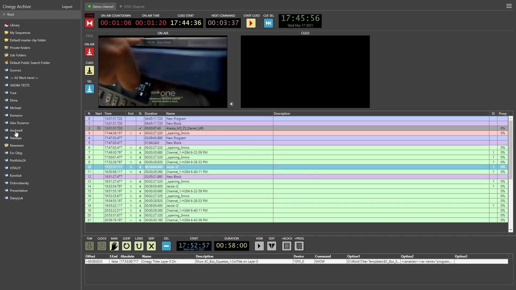The height and width of the screenshot is (290, 516).
Task: Open the VADIM-TESTS folder
Action: pyautogui.click(x=20, y=85)
